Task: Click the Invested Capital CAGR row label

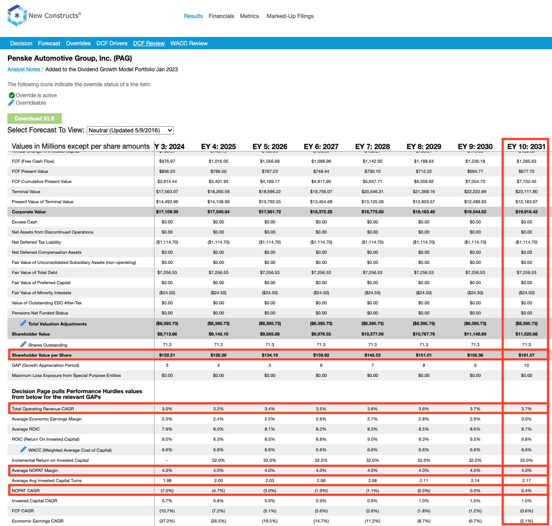Action: [x=34, y=501]
